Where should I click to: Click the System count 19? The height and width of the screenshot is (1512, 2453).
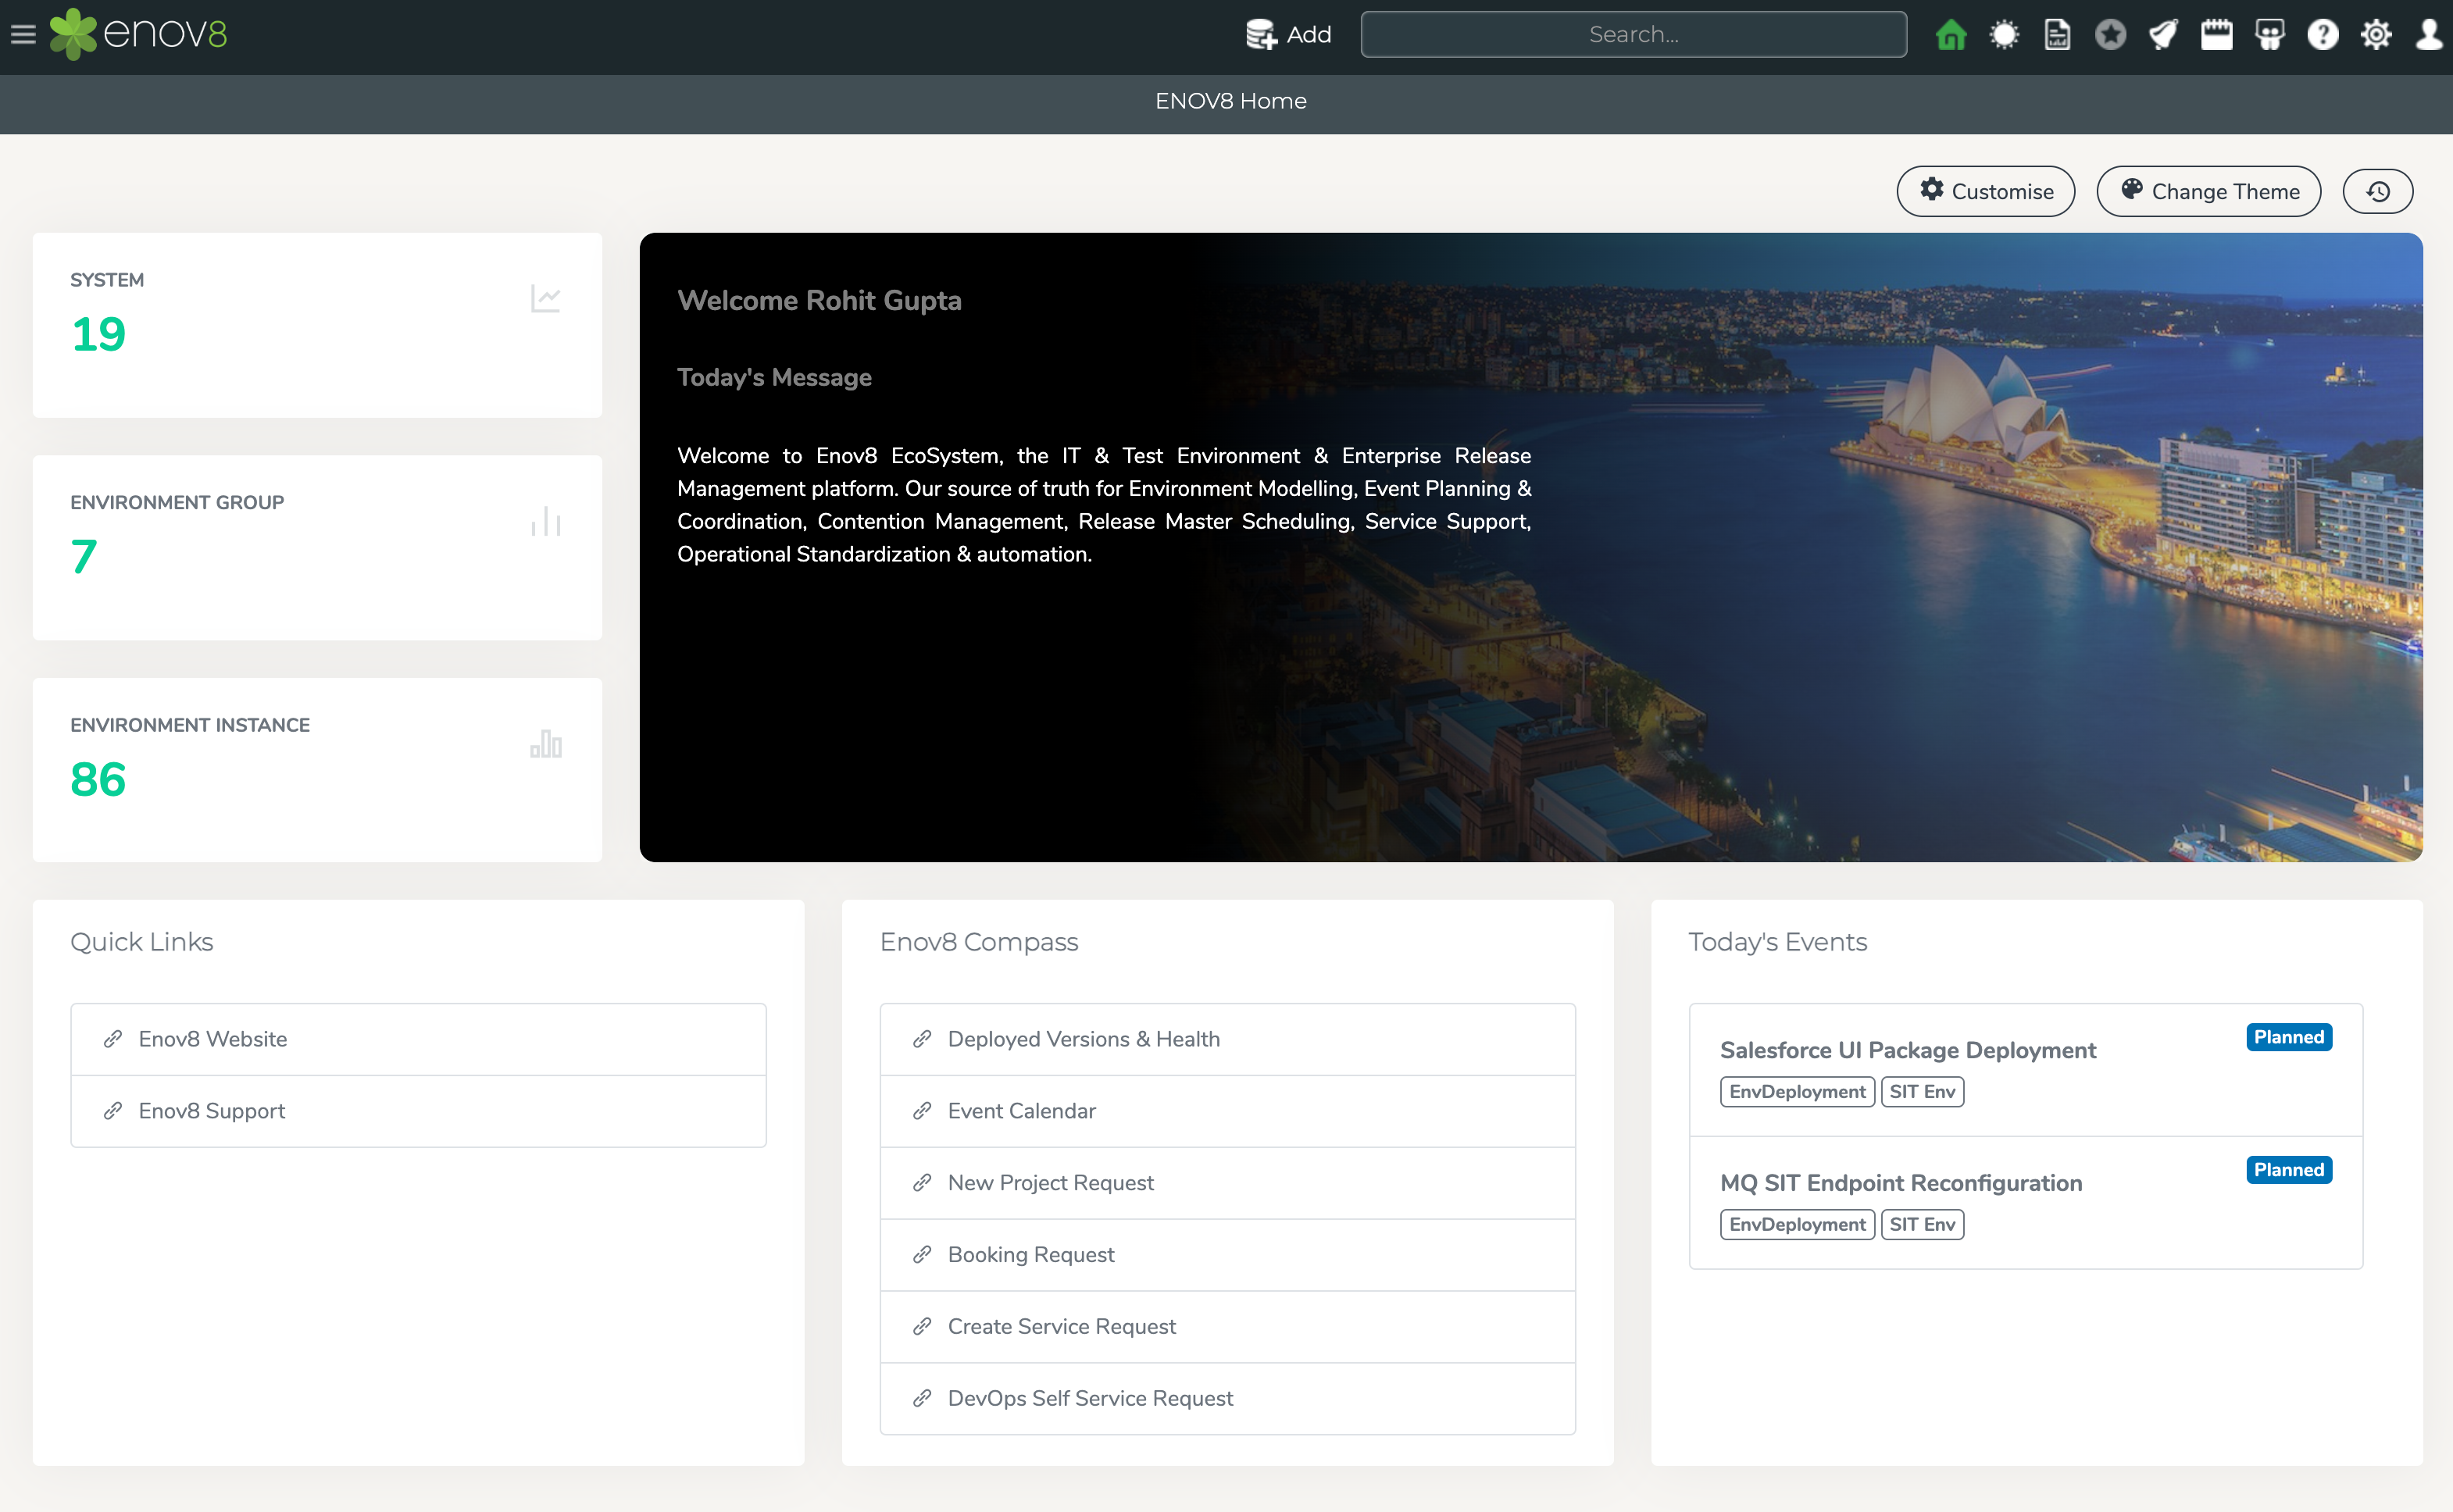98,334
